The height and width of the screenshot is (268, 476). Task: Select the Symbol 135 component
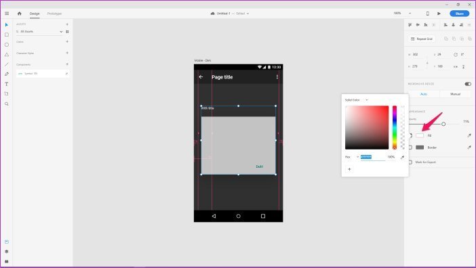pyautogui.click(x=43, y=74)
